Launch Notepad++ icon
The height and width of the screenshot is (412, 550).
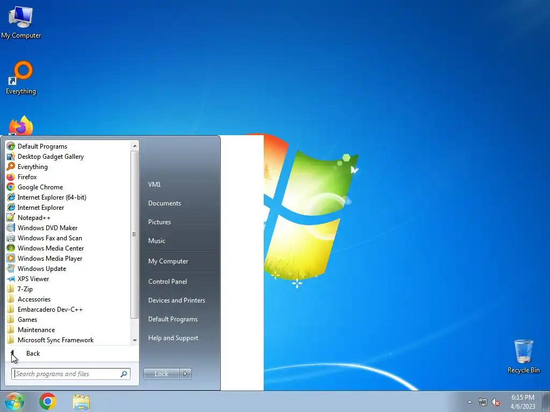point(11,217)
